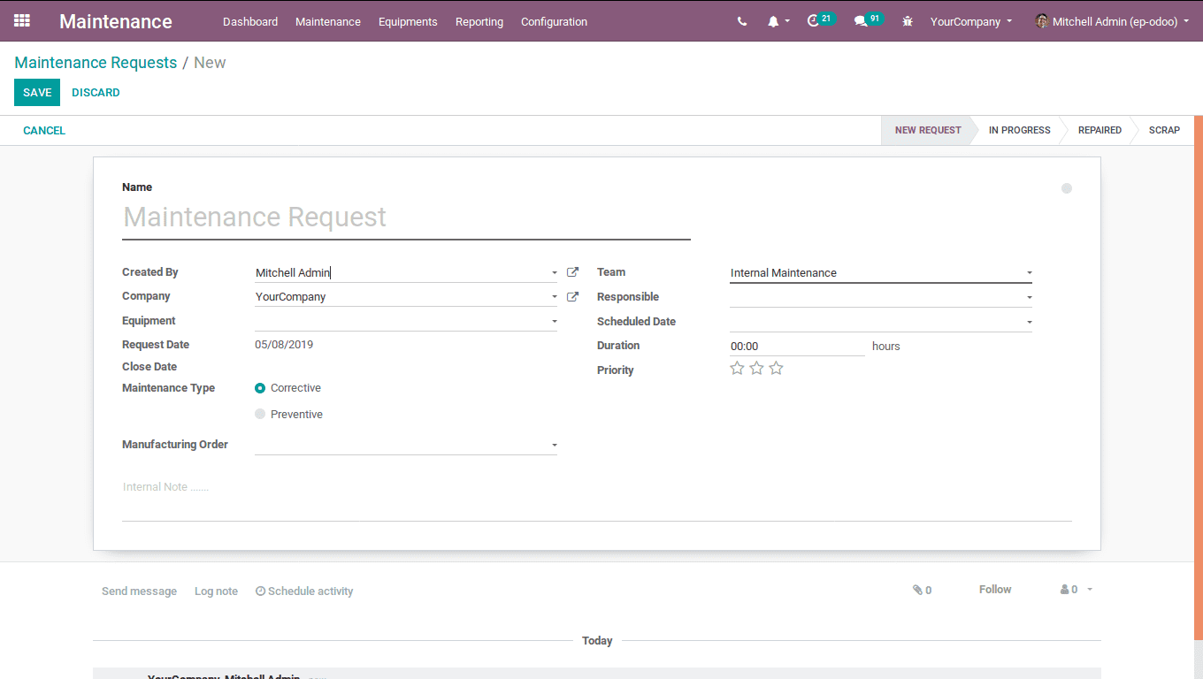Click the Save button
1203x679 pixels.
click(37, 93)
